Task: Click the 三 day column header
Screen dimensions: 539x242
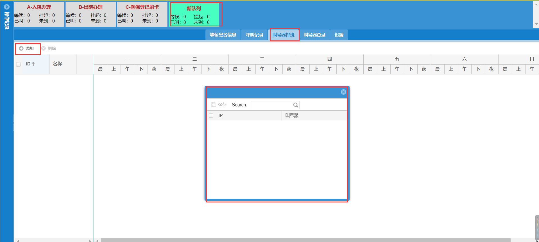Action: (x=262, y=59)
